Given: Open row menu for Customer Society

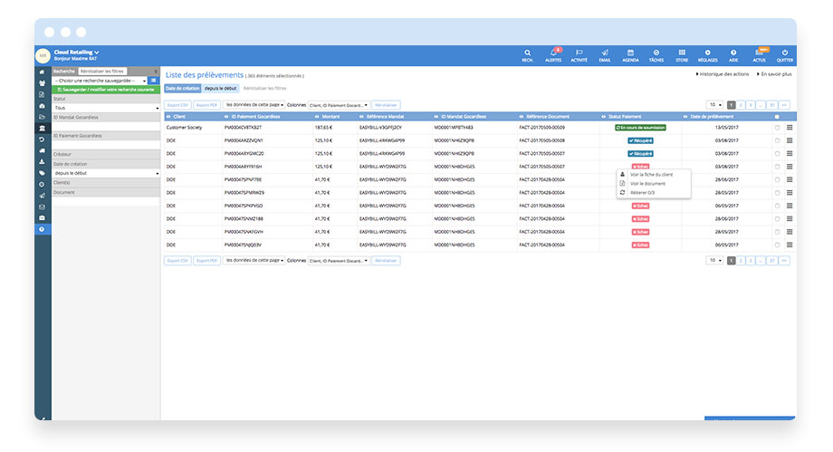Looking at the screenshot, I should [790, 128].
